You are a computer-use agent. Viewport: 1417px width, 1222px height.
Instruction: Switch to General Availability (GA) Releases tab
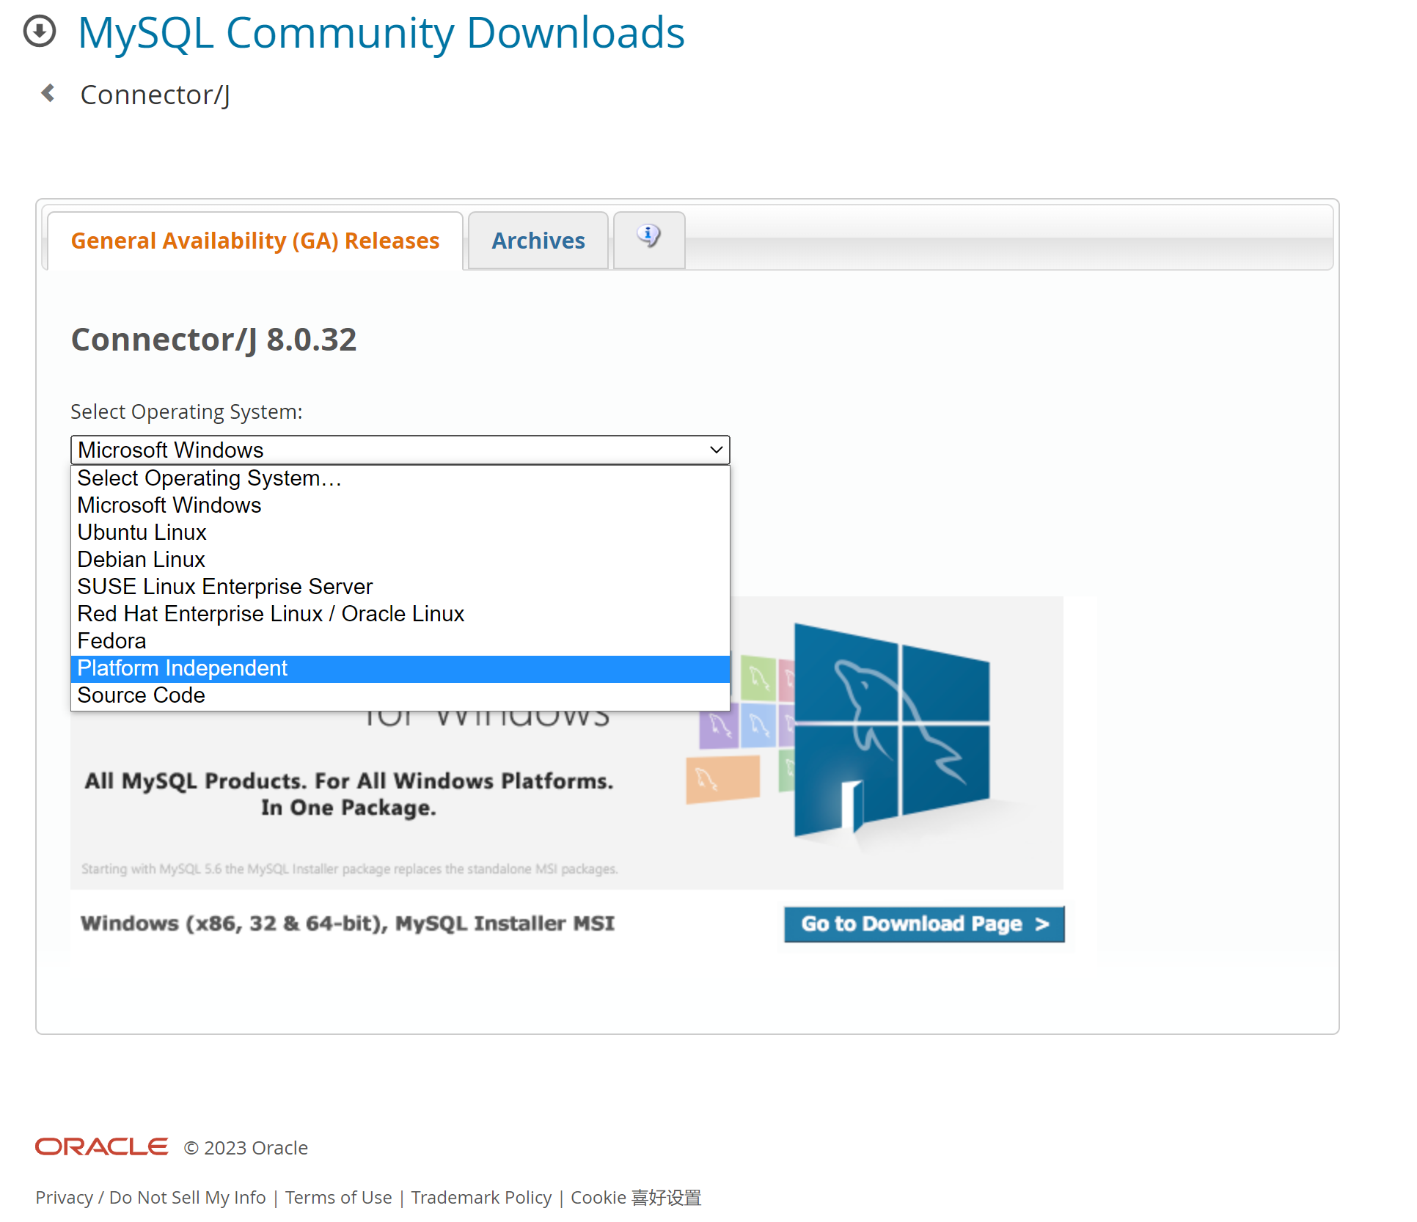pos(255,241)
